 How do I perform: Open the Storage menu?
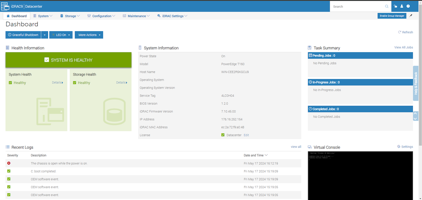[x=70, y=16]
